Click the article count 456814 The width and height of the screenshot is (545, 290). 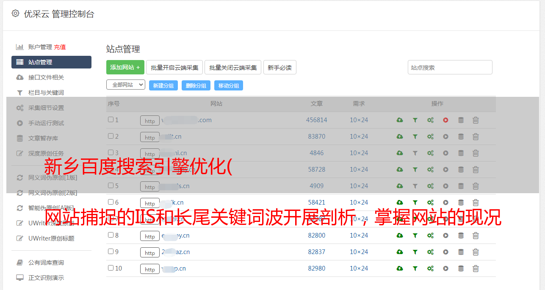317,120
